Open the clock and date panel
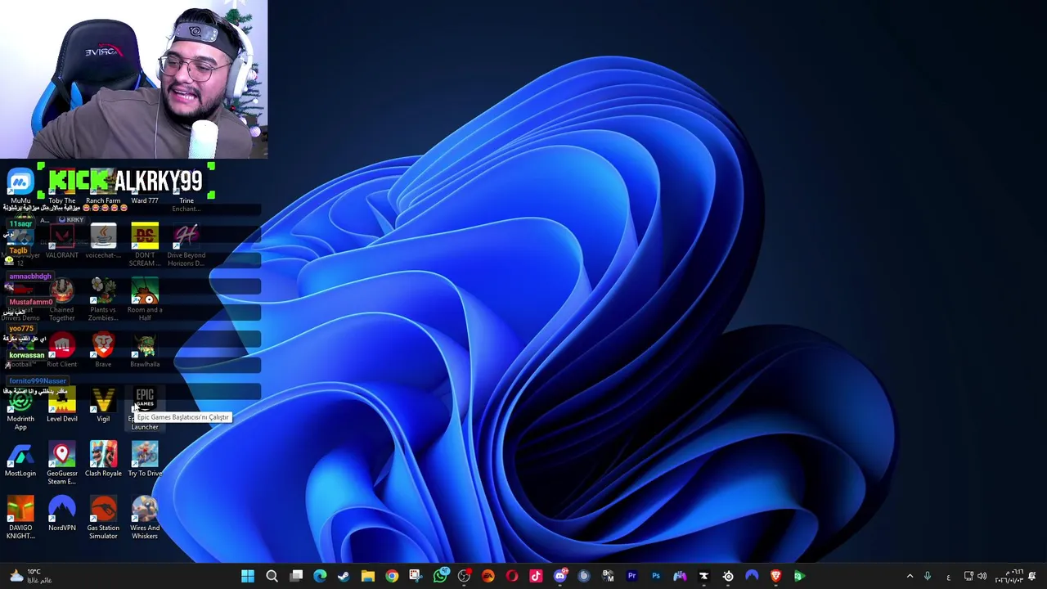This screenshot has width=1047, height=589. click(x=1009, y=576)
